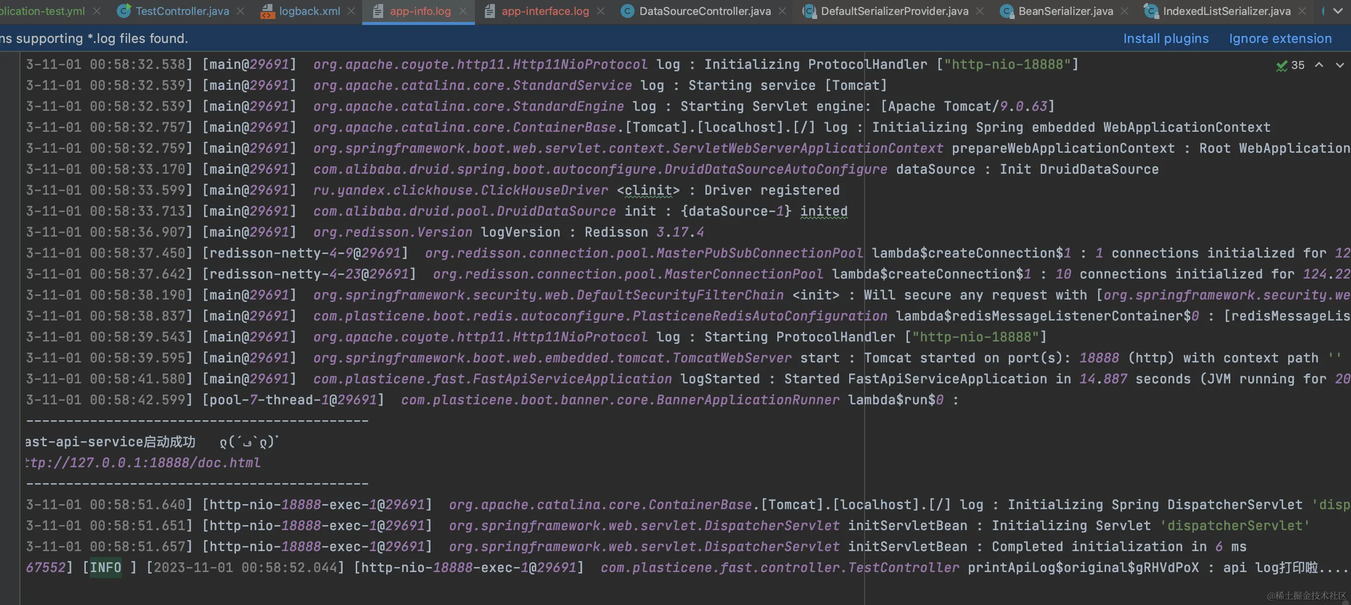1351x605 pixels.
Task: Click the TestController.java class icon
Action: tap(124, 11)
